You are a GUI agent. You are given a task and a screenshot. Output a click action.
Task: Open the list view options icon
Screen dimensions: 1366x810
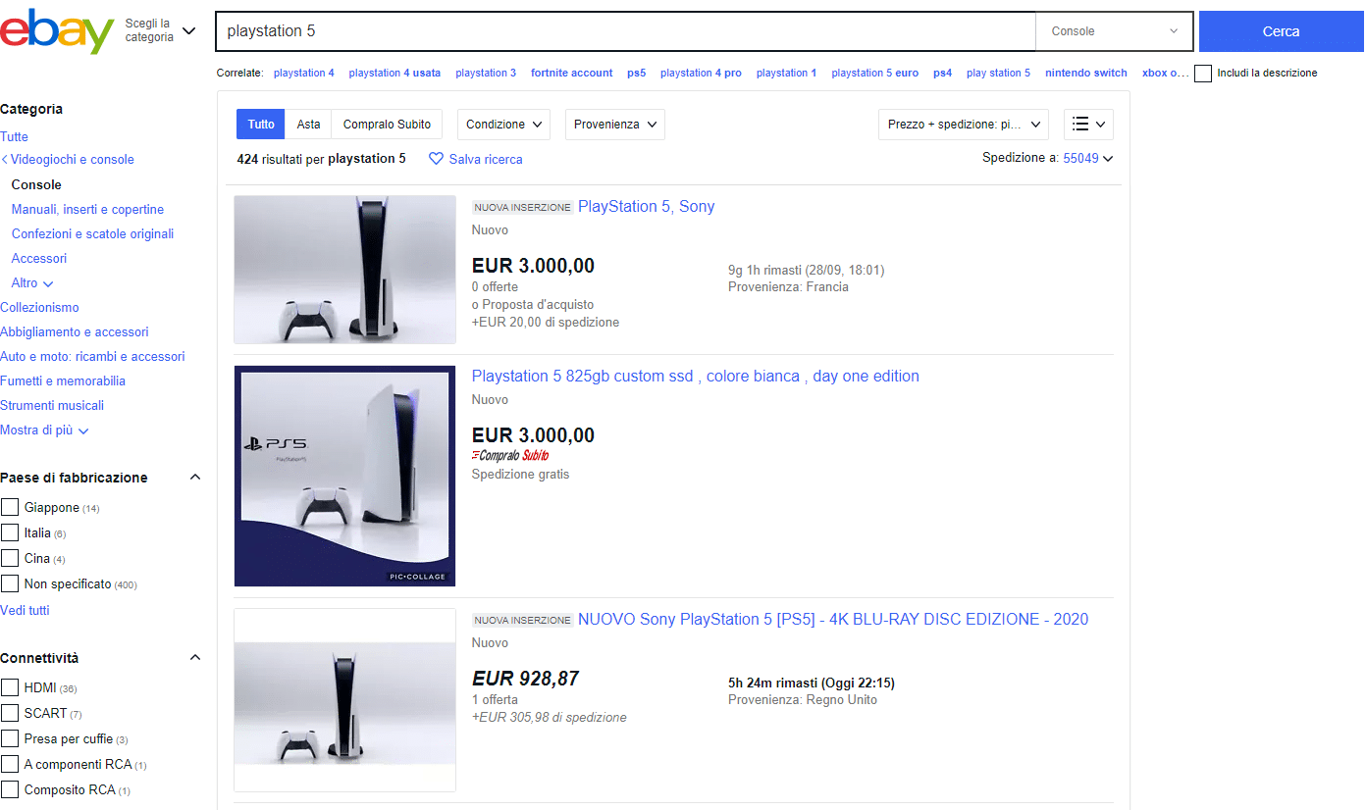[1088, 125]
